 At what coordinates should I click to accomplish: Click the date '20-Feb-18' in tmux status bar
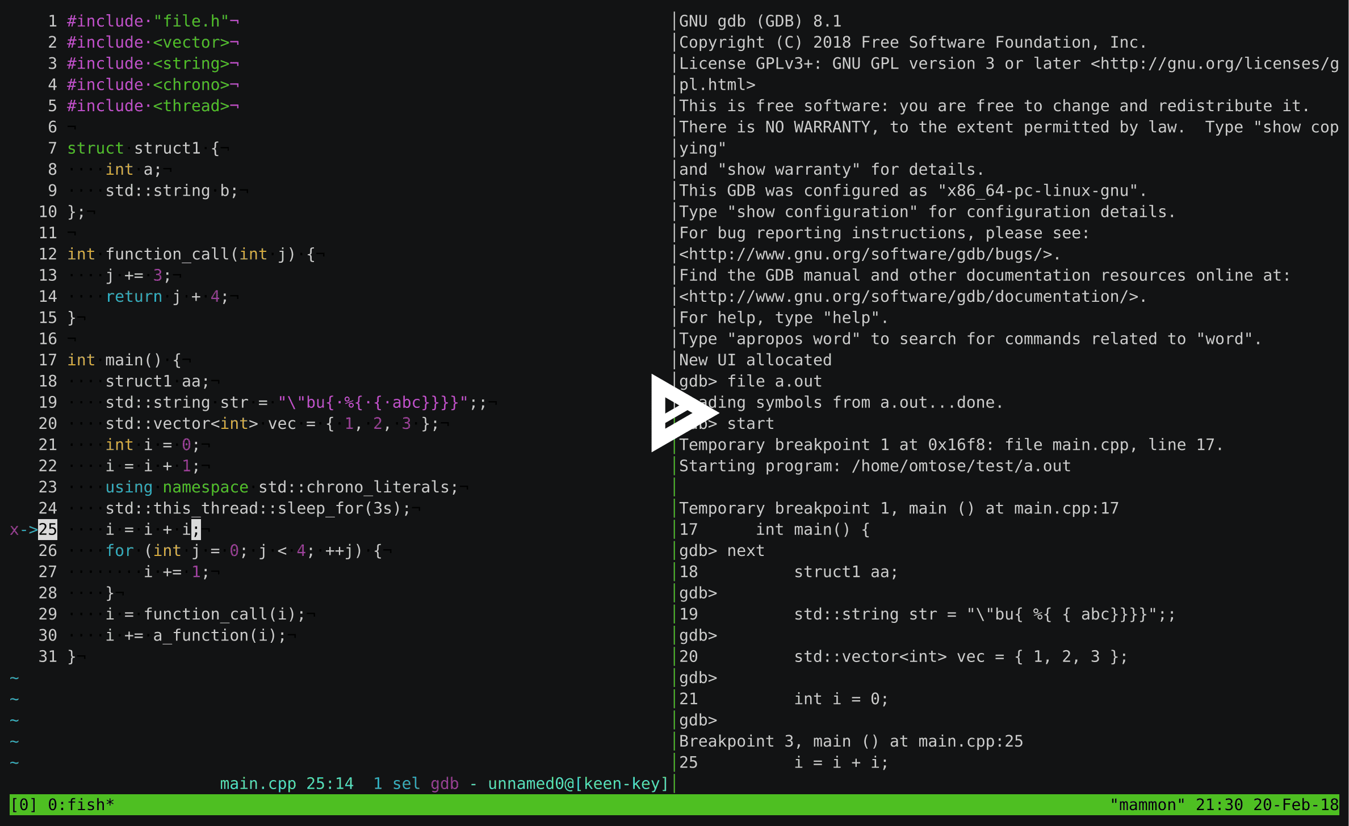pos(1296,804)
